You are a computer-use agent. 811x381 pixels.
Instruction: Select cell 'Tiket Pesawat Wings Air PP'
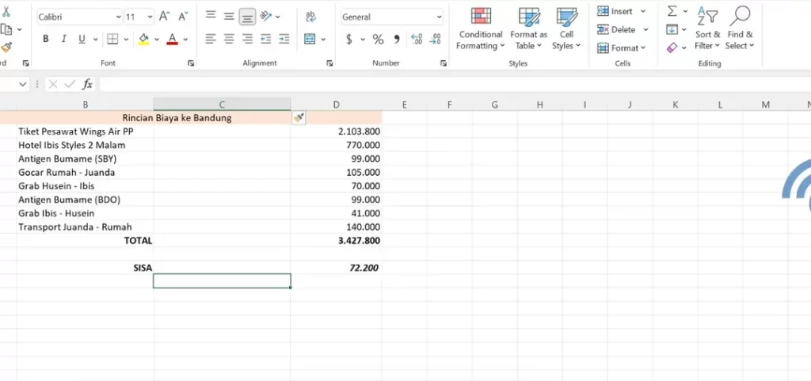[86, 131]
